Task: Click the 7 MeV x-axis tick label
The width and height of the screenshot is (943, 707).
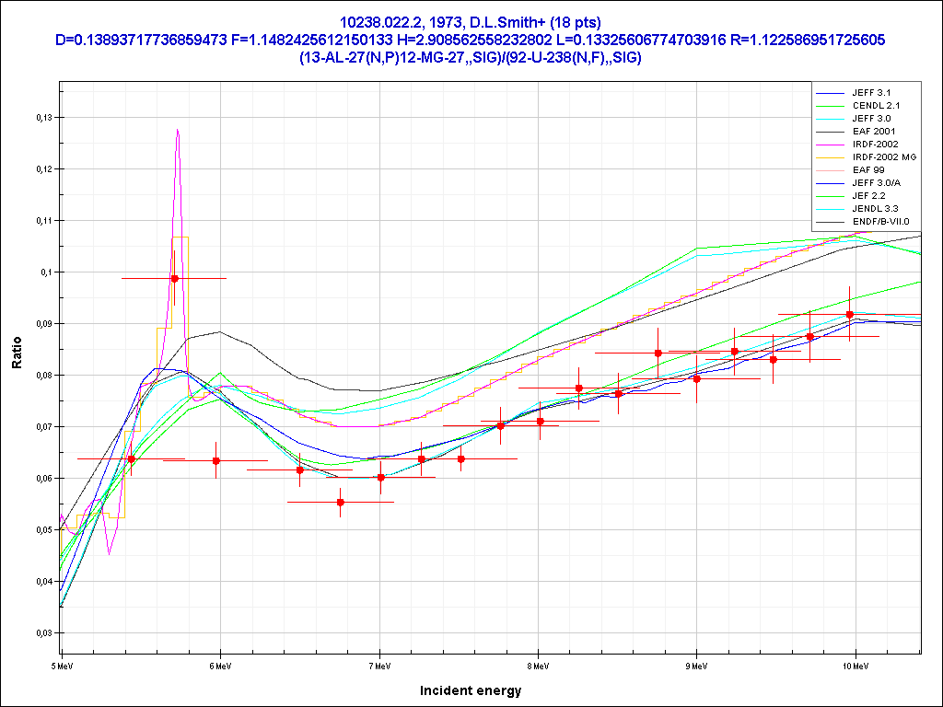Action: 378,664
